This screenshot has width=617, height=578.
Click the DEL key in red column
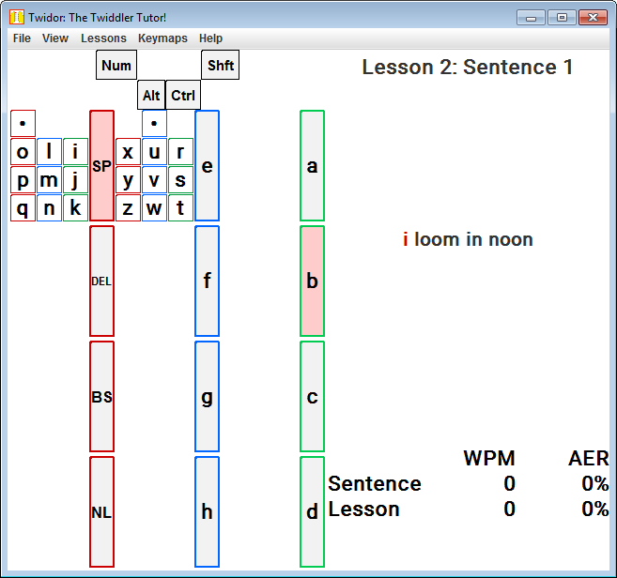(102, 281)
